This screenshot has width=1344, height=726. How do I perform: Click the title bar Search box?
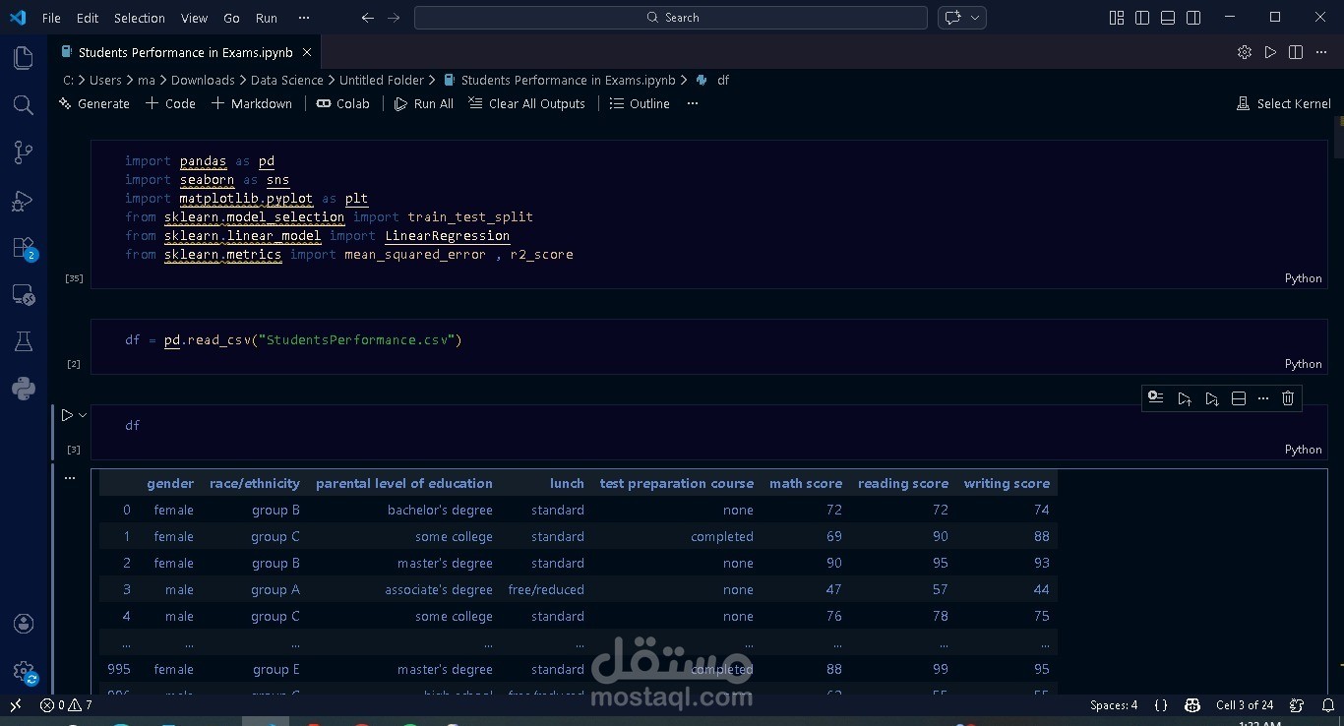[671, 18]
